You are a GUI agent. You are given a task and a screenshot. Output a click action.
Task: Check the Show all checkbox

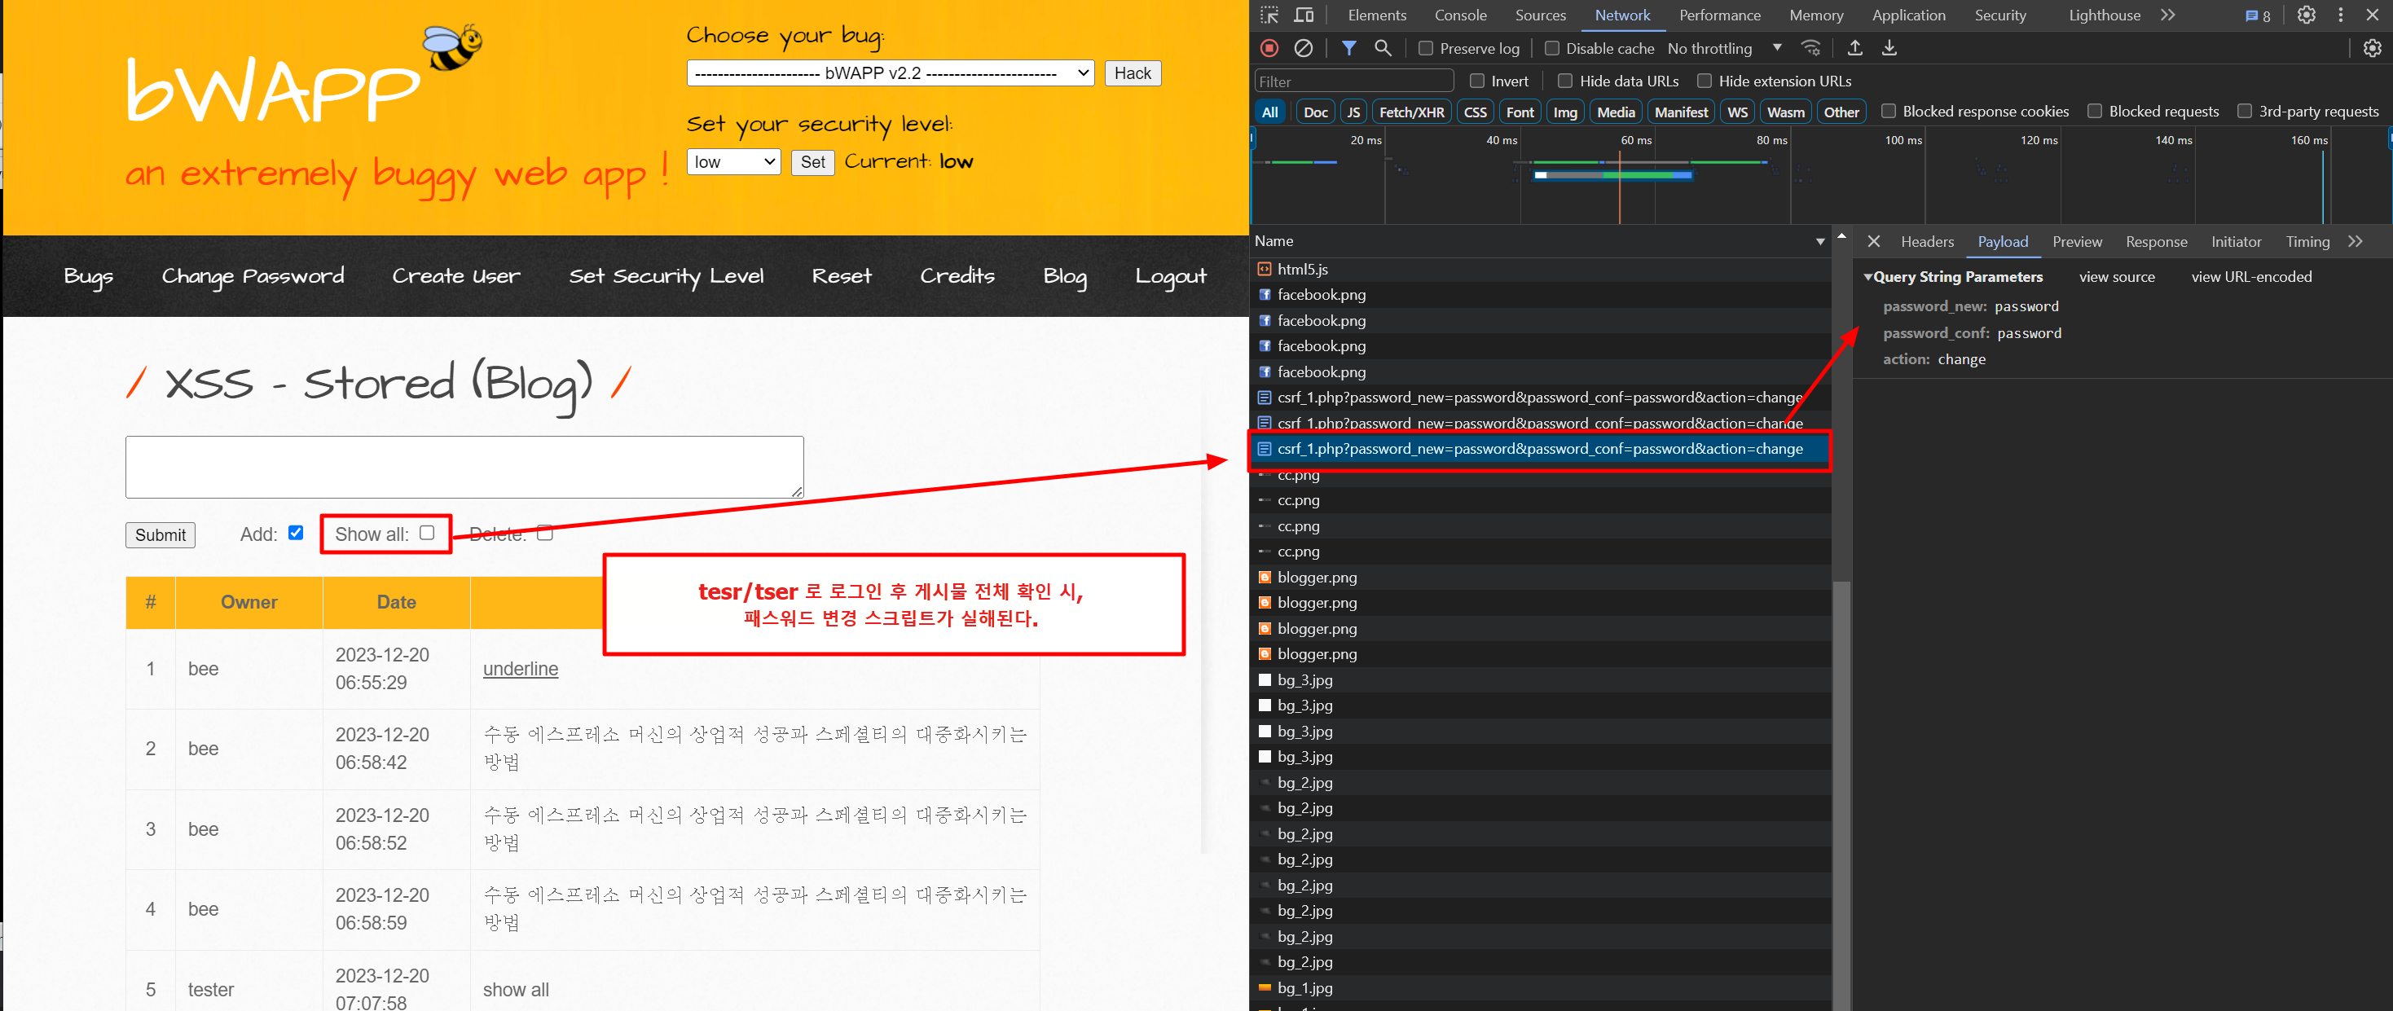pyautogui.click(x=426, y=534)
